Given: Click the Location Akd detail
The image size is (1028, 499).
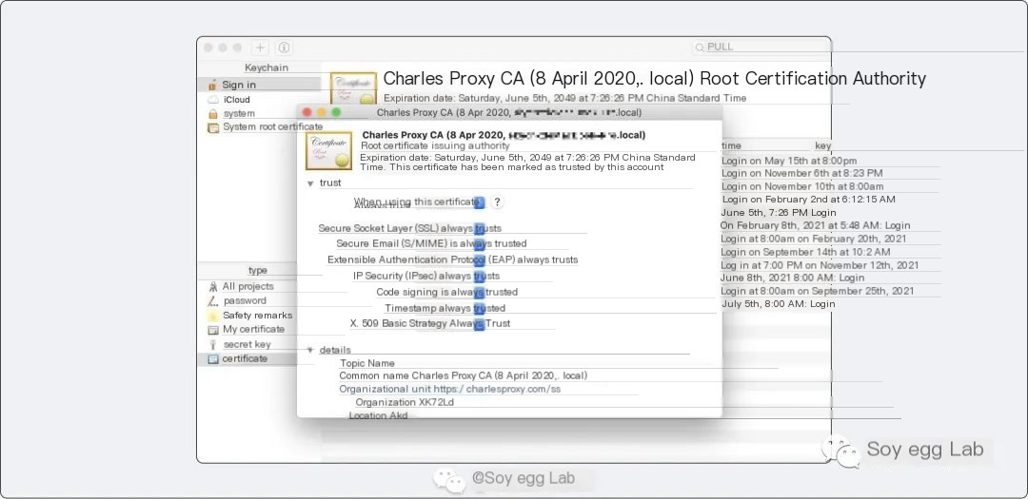Looking at the screenshot, I should tap(378, 416).
